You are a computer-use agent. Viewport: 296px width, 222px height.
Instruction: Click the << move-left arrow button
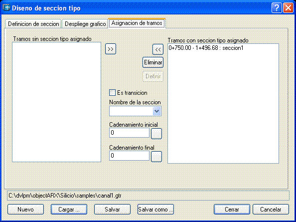[x=158, y=49]
